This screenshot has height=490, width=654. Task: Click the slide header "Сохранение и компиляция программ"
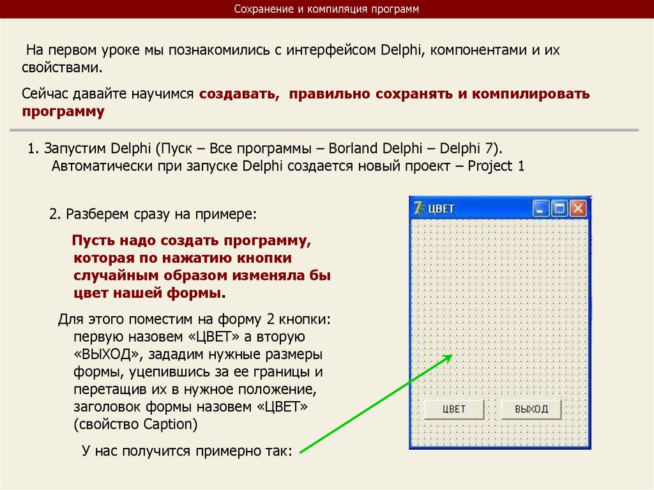[x=326, y=9]
